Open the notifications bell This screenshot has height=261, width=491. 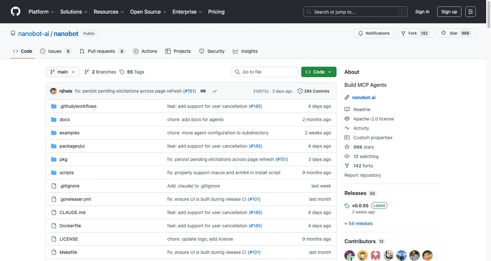tap(360, 33)
